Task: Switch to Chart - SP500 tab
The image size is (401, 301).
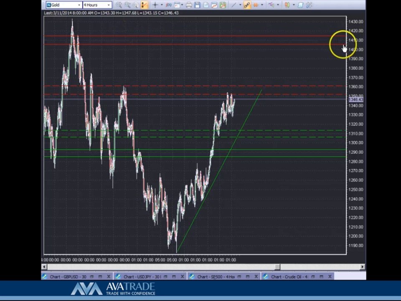Action: [216, 277]
